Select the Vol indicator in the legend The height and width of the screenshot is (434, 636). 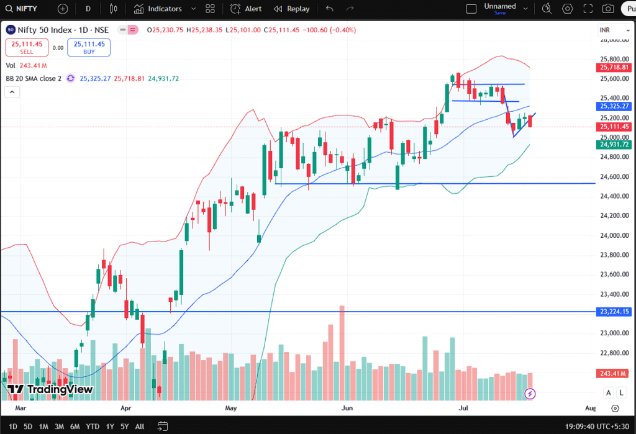tap(11, 65)
